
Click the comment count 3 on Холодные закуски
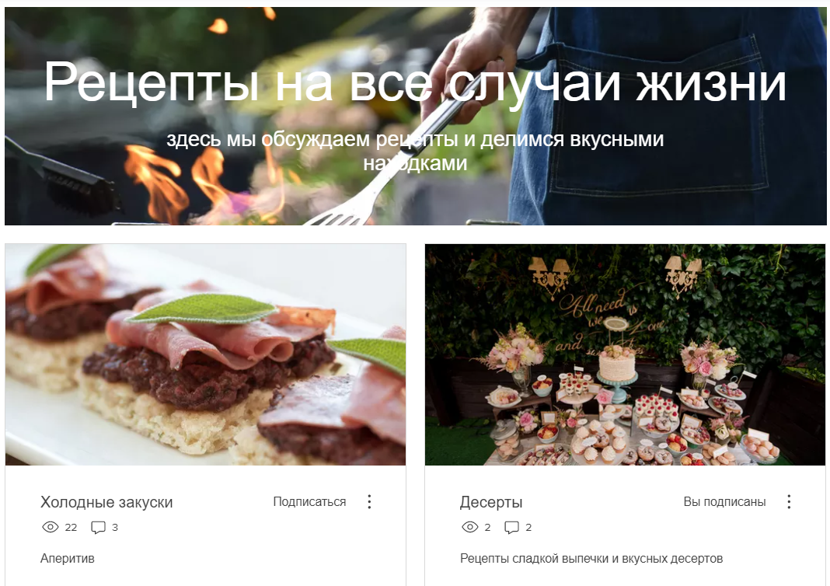pyautogui.click(x=115, y=527)
